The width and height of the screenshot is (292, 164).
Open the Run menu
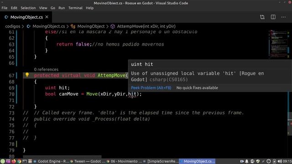pyautogui.click(x=62, y=8)
